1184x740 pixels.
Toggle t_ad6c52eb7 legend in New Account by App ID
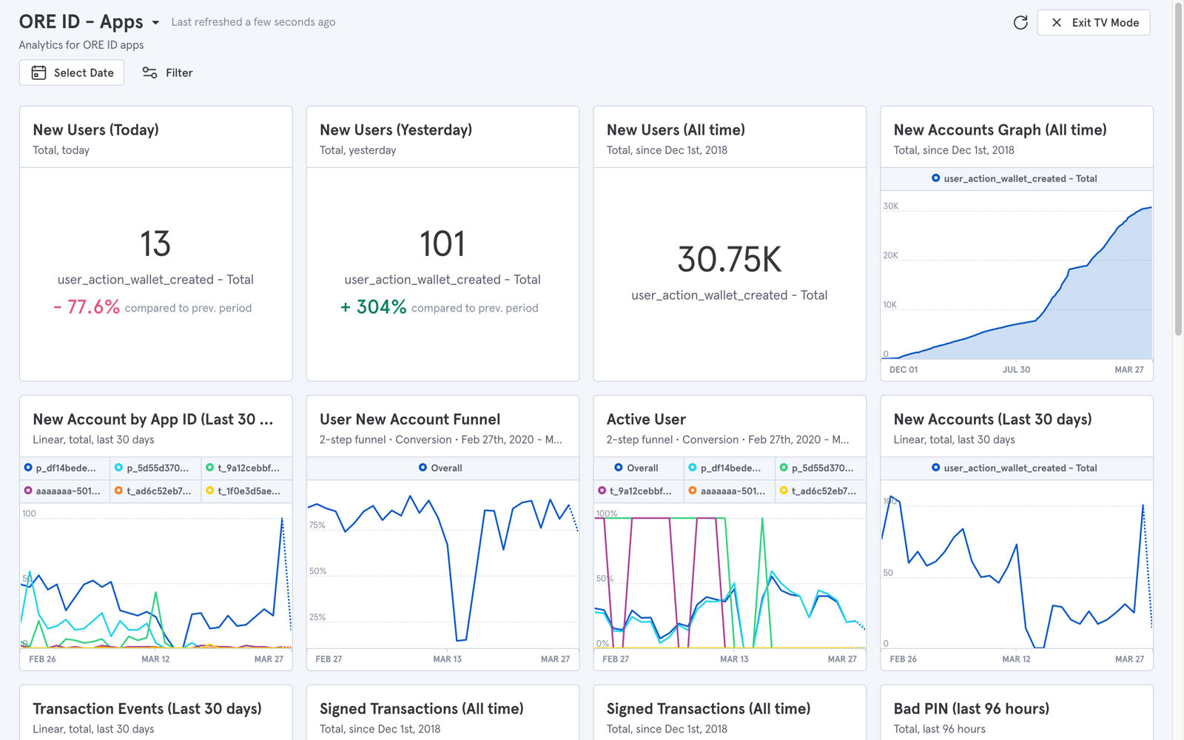(x=156, y=491)
